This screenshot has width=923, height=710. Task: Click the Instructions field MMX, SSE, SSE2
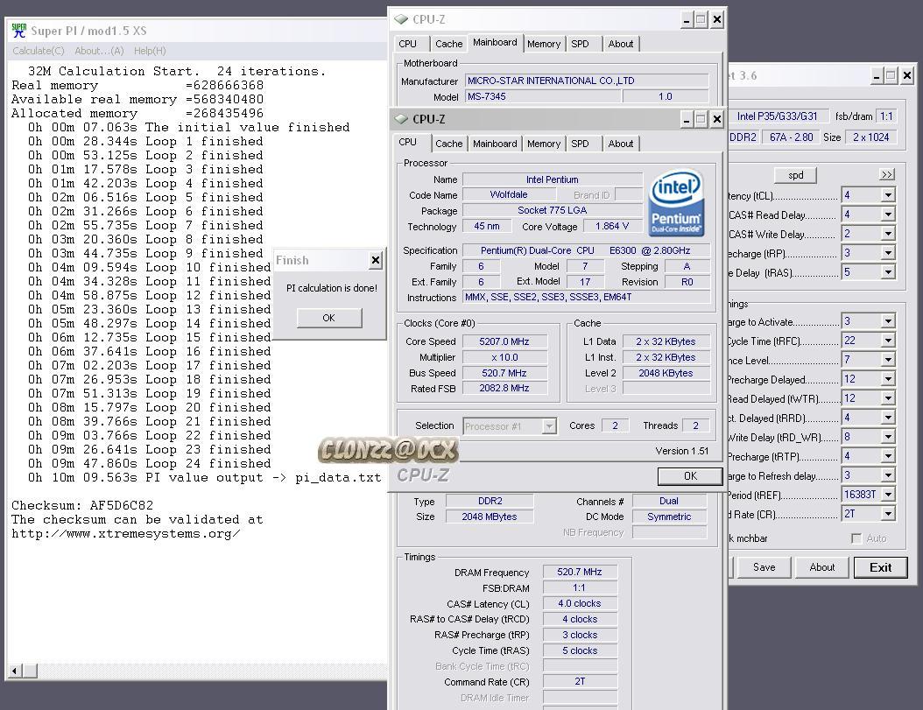(x=586, y=297)
